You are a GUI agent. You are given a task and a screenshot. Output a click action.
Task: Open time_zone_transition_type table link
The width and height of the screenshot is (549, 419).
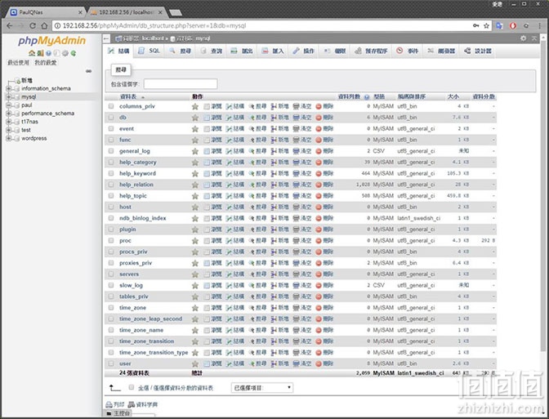click(154, 353)
